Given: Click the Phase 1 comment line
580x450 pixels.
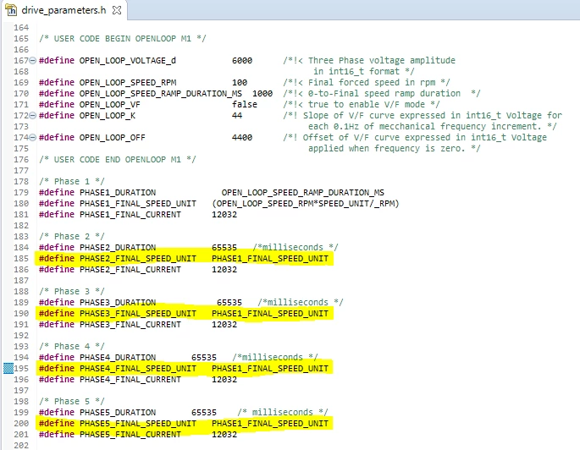Looking at the screenshot, I should [x=72, y=181].
